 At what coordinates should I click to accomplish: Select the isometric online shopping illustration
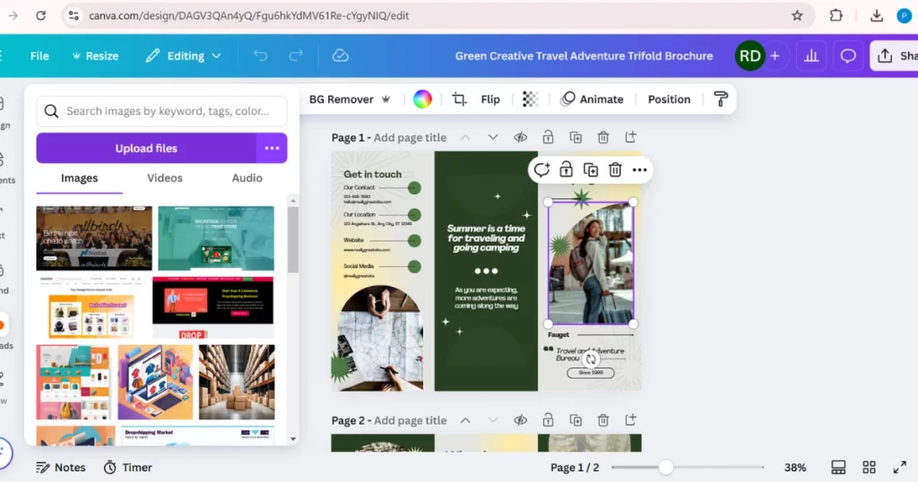pos(155,382)
